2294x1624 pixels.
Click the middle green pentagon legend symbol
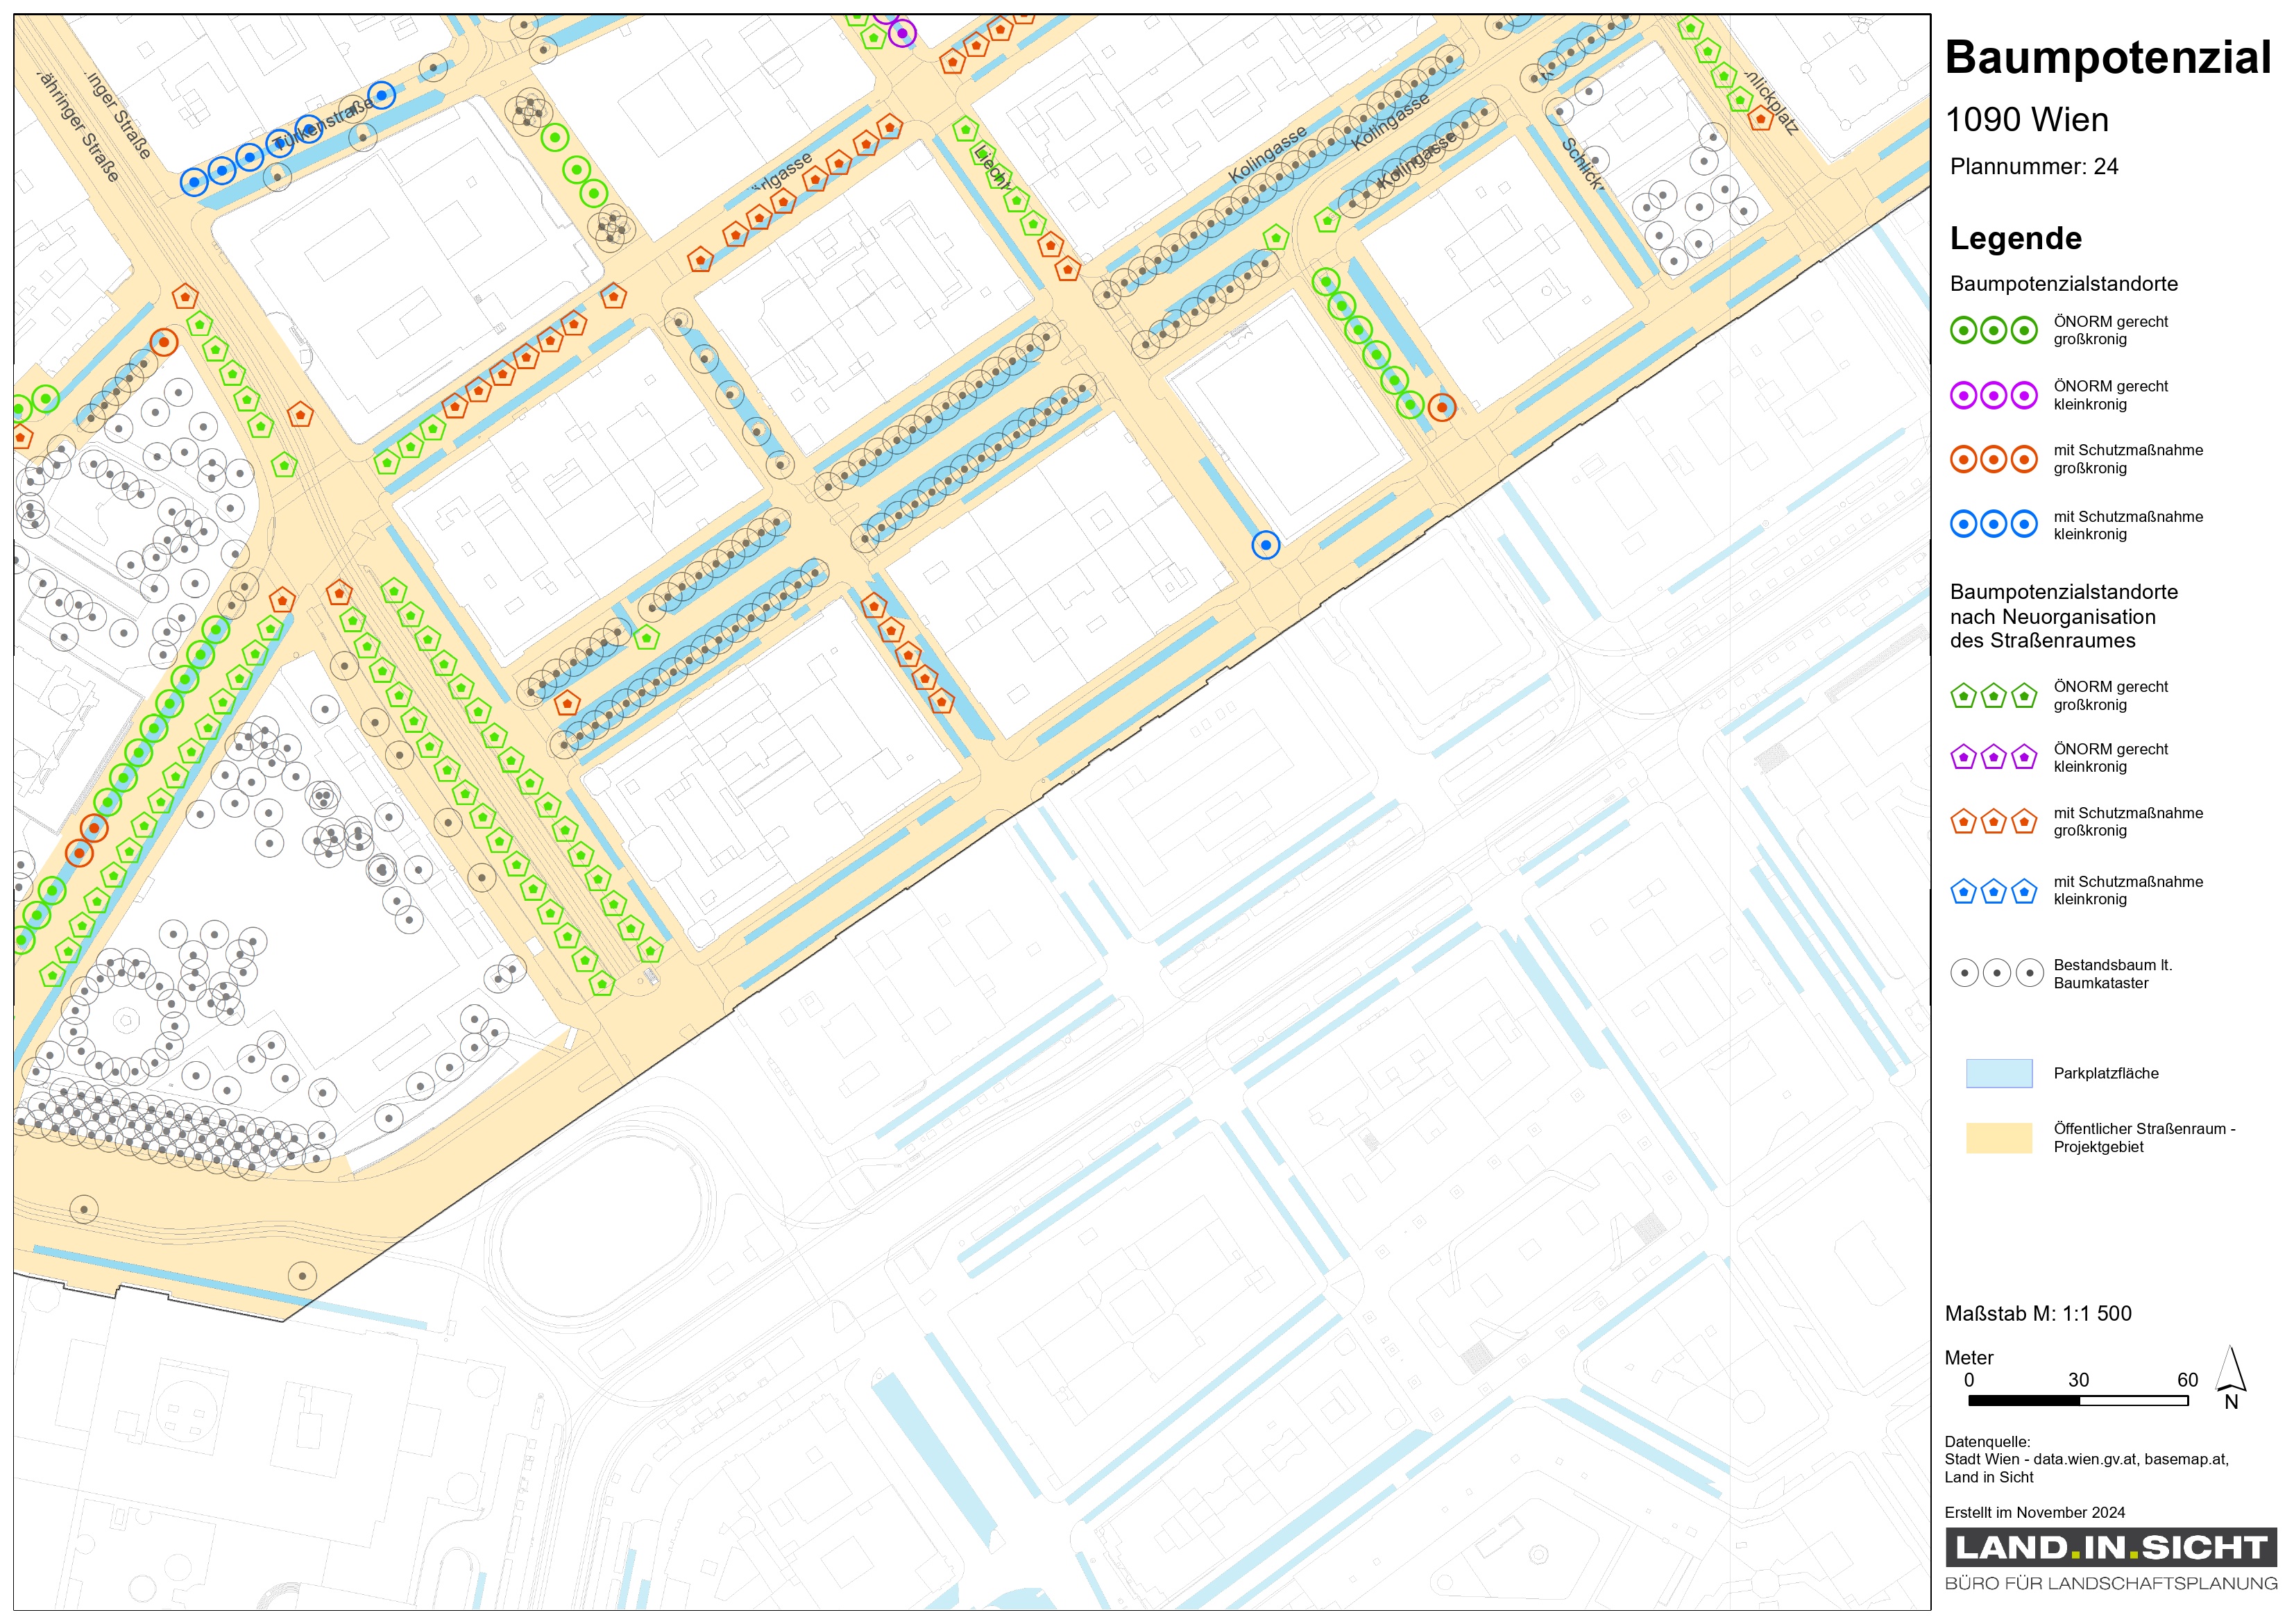1993,695
